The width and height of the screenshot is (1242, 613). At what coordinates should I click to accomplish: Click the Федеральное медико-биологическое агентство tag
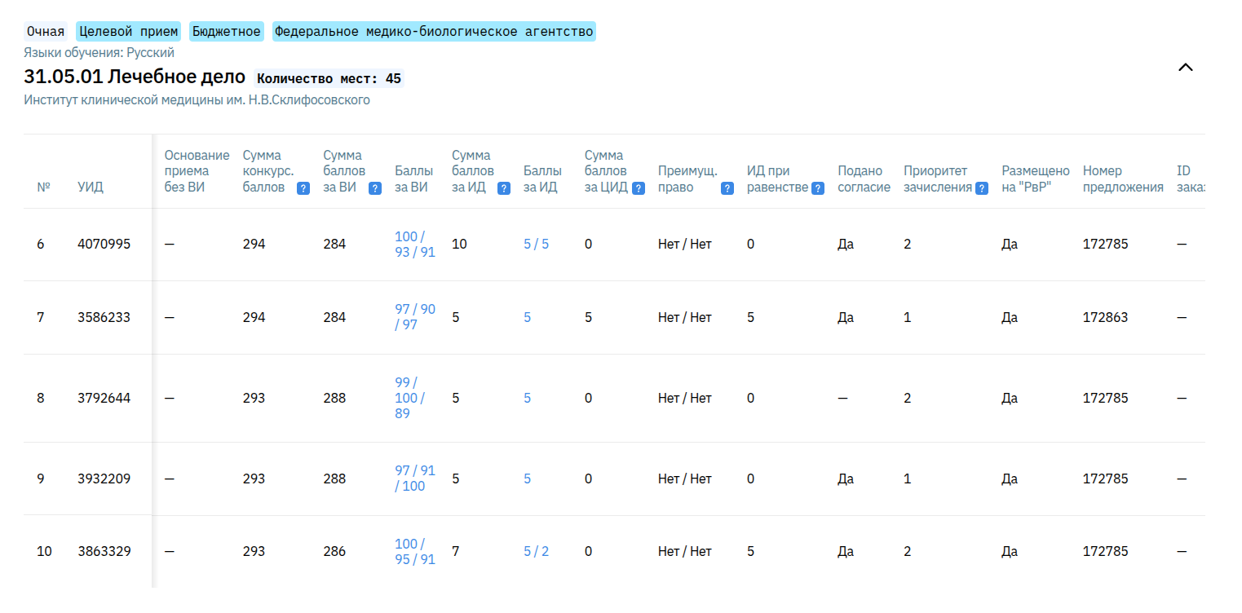click(x=434, y=32)
